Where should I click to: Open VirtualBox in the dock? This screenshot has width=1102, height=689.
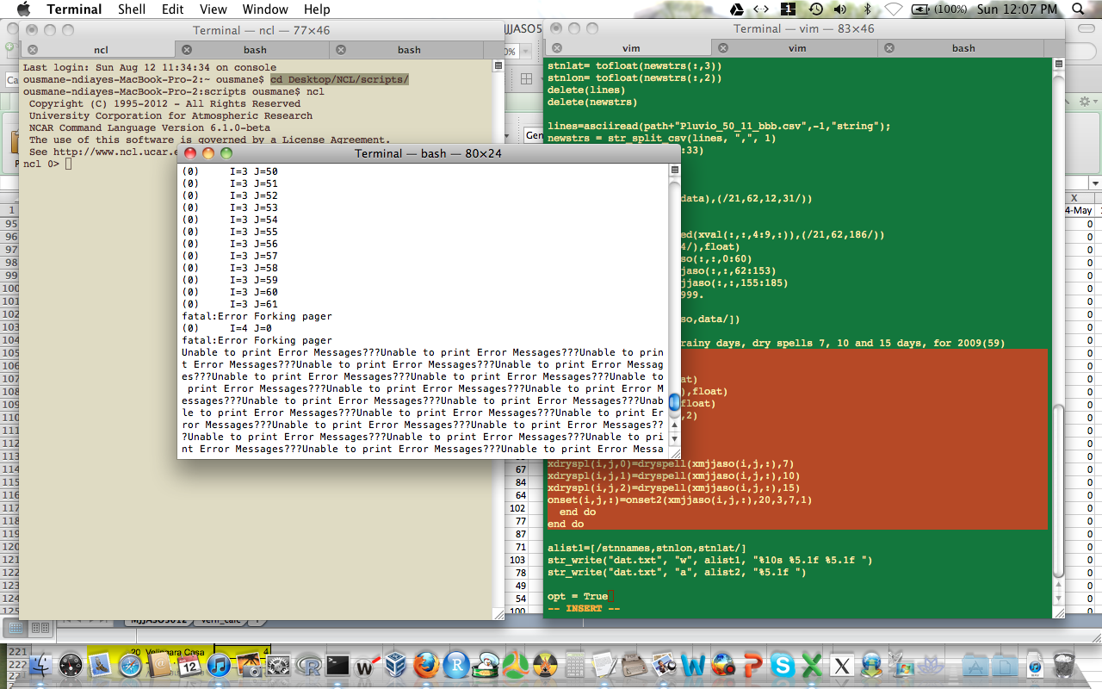tap(396, 666)
